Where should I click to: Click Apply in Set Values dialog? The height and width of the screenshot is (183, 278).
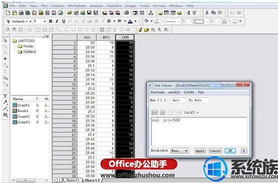tap(200, 150)
